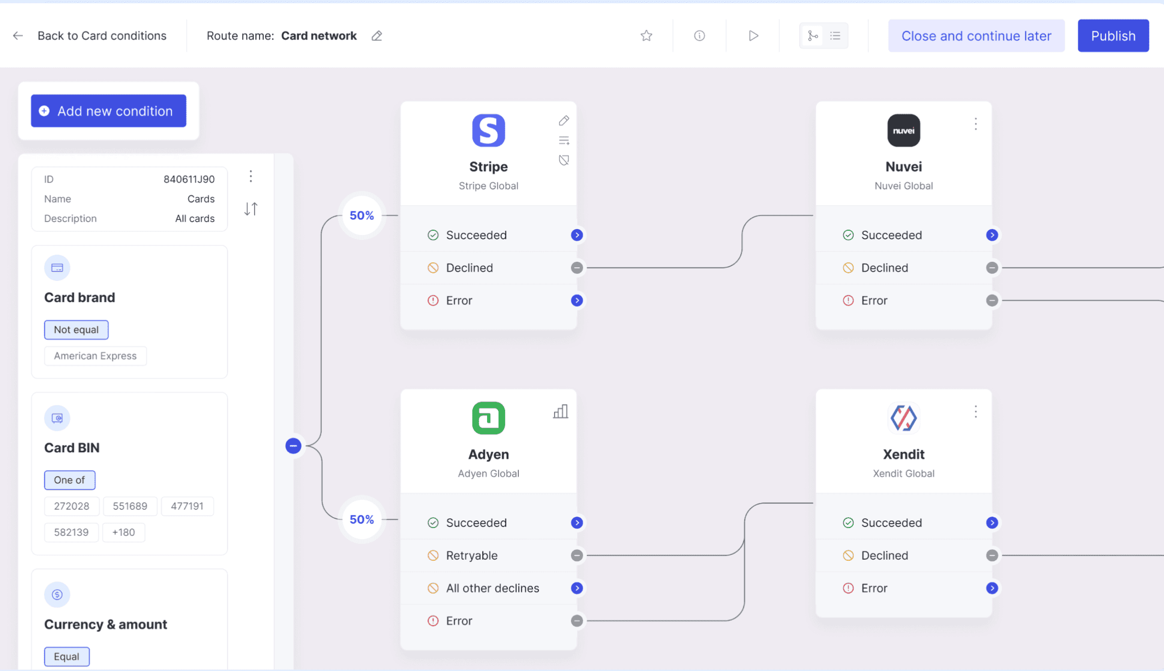Screen dimensions: 1164x671
Task: Click Stripe Error alert icon
Action: tap(433, 301)
